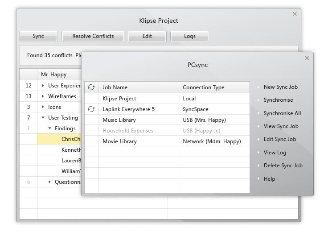Screen dimensions: 328x232
Task: Click the sync icon in the table header
Action: [x=91, y=87]
